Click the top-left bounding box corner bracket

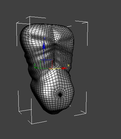pos(17,23)
